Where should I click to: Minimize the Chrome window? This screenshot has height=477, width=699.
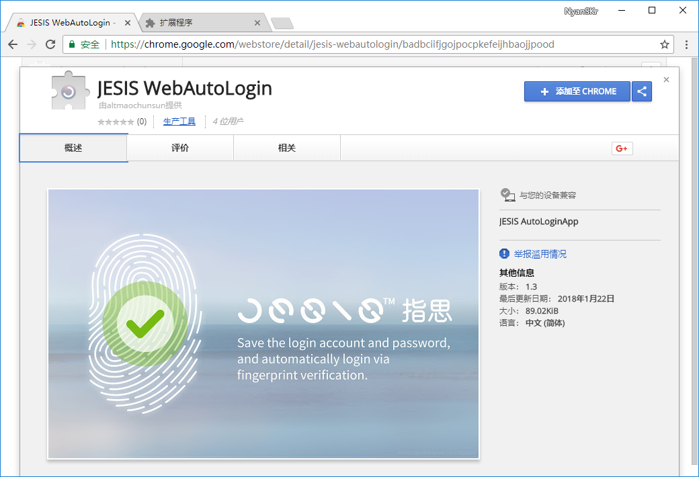[x=622, y=10]
